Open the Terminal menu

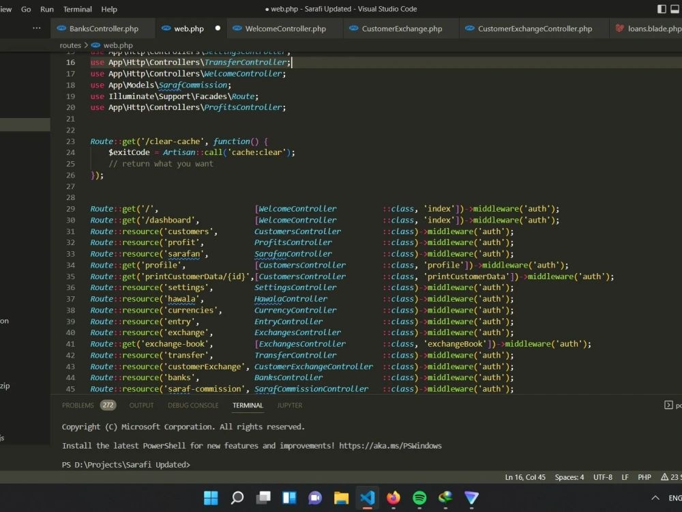tap(78, 9)
